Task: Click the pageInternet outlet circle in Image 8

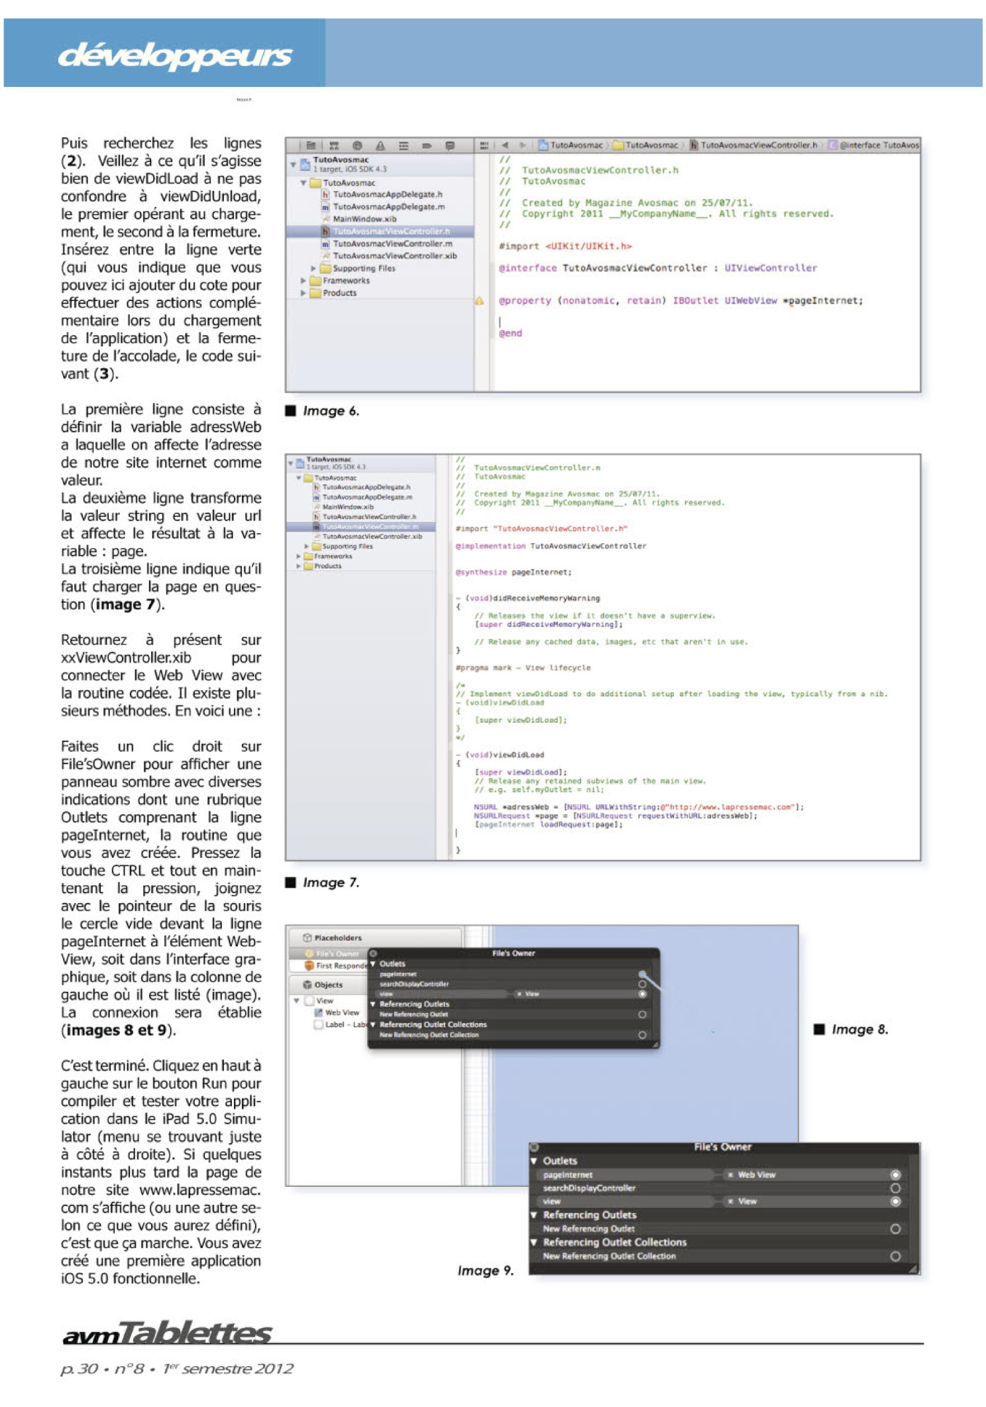Action: [642, 974]
